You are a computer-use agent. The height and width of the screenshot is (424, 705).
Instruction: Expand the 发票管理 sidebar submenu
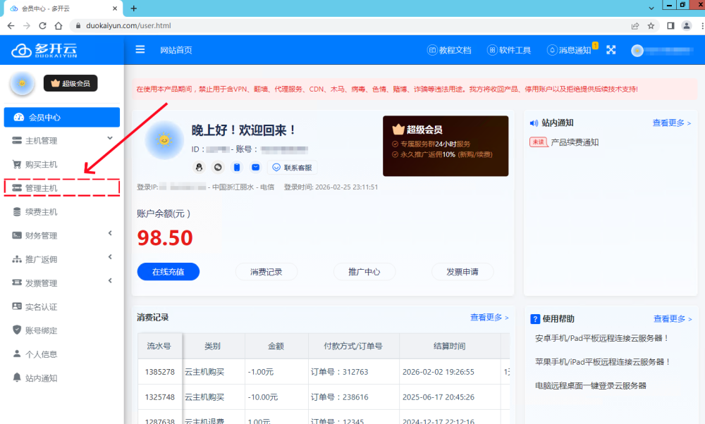[x=62, y=283]
